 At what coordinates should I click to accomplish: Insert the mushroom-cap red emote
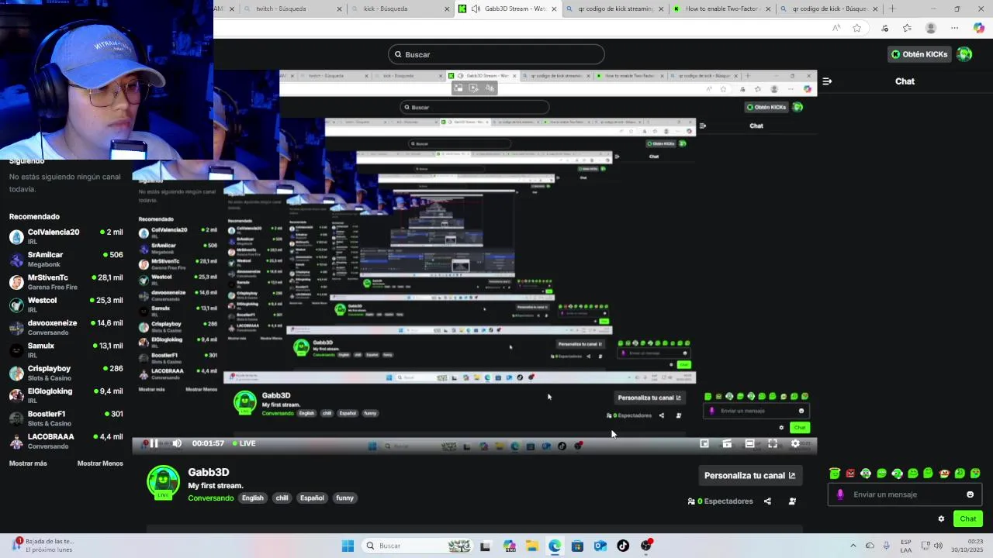click(944, 473)
